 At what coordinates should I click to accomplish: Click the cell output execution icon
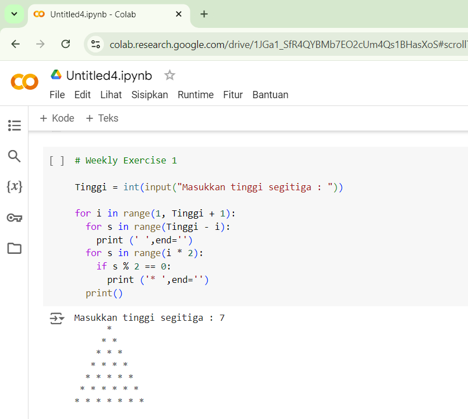coord(55,317)
